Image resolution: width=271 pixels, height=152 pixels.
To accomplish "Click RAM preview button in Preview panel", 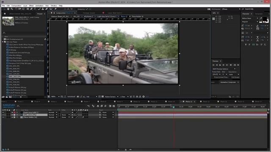I will pyautogui.click(x=238, y=65).
